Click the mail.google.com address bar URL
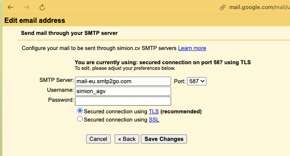290x156 pixels. tap(259, 7)
